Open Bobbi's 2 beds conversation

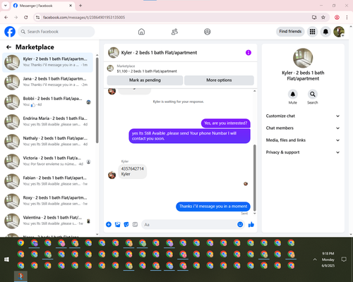[47, 102]
